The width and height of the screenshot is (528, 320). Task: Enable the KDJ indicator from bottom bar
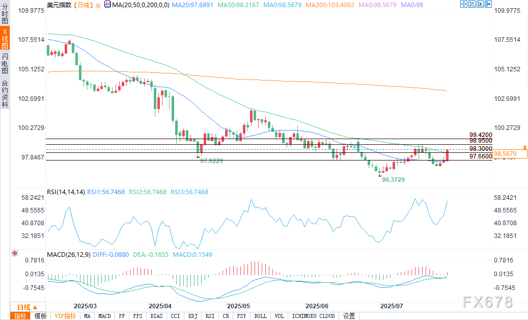(192, 316)
